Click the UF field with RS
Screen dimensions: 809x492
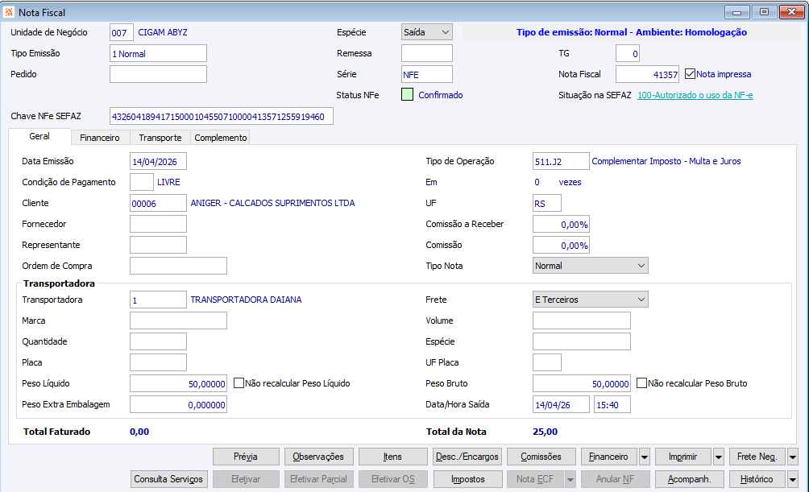pyautogui.click(x=547, y=203)
